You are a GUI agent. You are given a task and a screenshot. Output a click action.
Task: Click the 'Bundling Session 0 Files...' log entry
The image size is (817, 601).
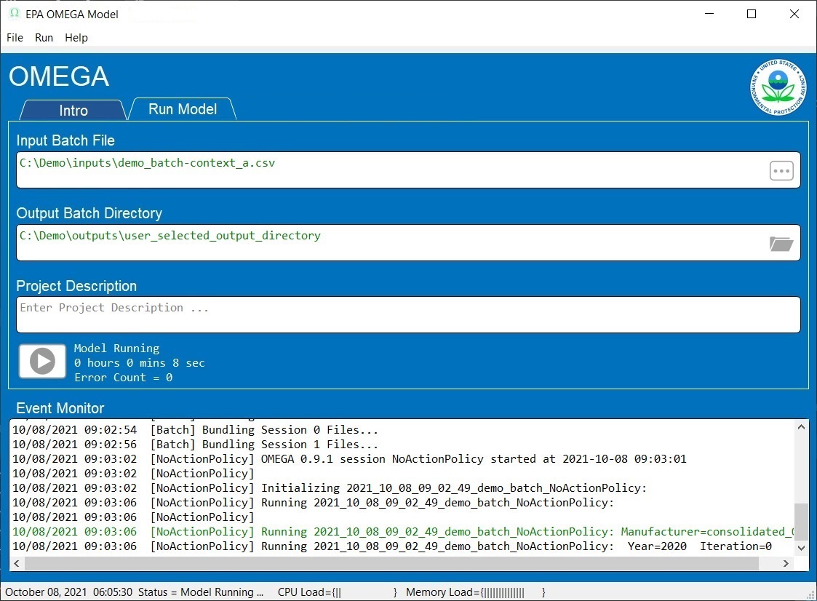point(195,430)
